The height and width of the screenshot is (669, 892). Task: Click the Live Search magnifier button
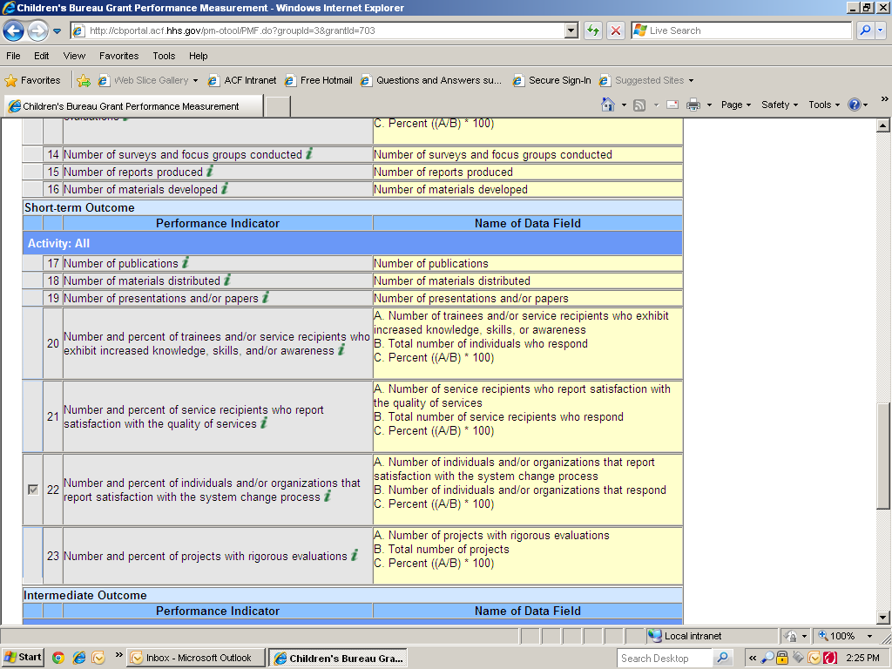tap(865, 30)
